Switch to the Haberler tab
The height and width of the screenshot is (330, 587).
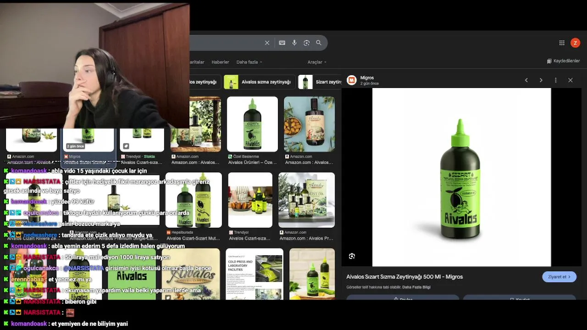(x=220, y=62)
